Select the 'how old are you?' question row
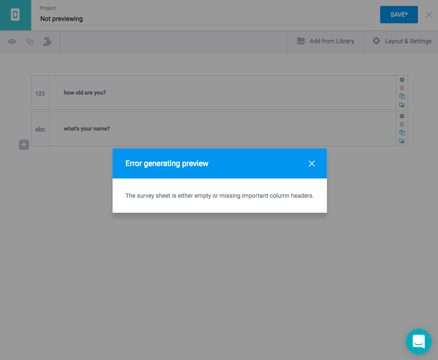The height and width of the screenshot is (360, 438). coord(171,93)
